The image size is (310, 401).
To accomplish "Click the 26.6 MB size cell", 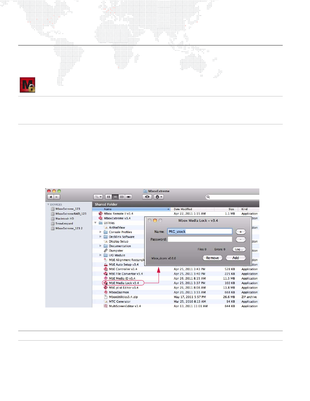I will coord(229,297).
